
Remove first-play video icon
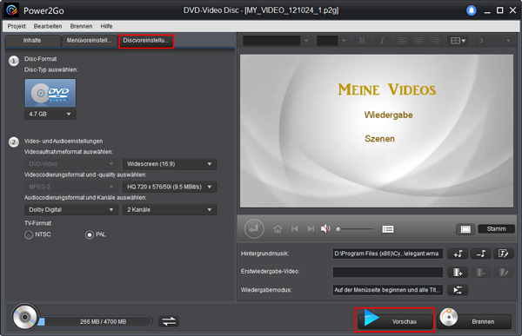click(x=481, y=273)
